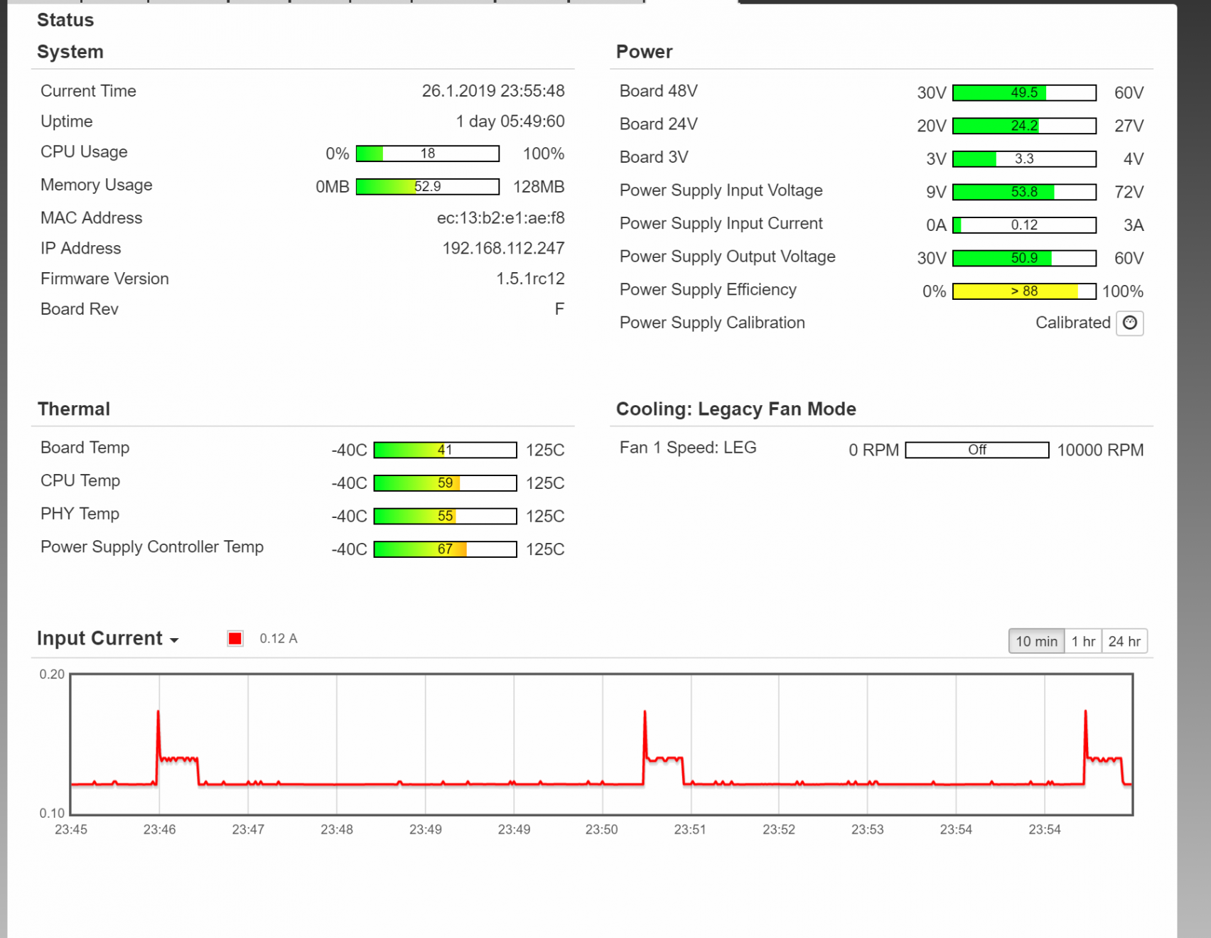The height and width of the screenshot is (938, 1211).
Task: Switch graph range to 24 hr
Action: [1124, 641]
